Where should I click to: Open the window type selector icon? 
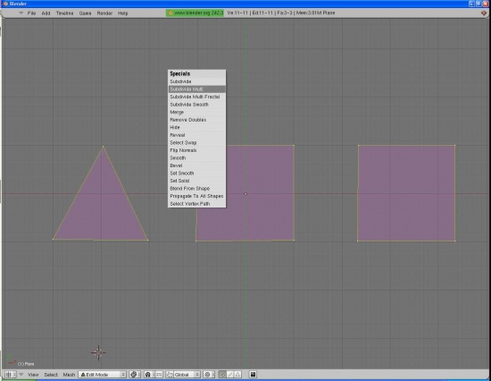(x=11, y=375)
